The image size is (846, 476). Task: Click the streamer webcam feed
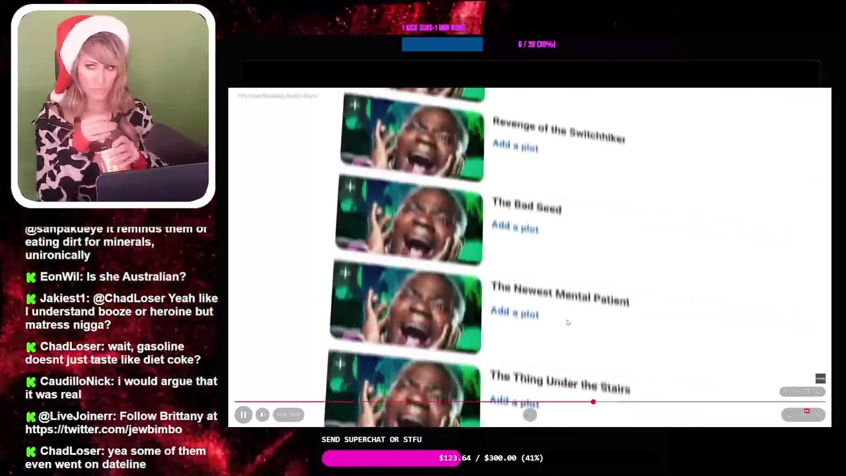(113, 106)
